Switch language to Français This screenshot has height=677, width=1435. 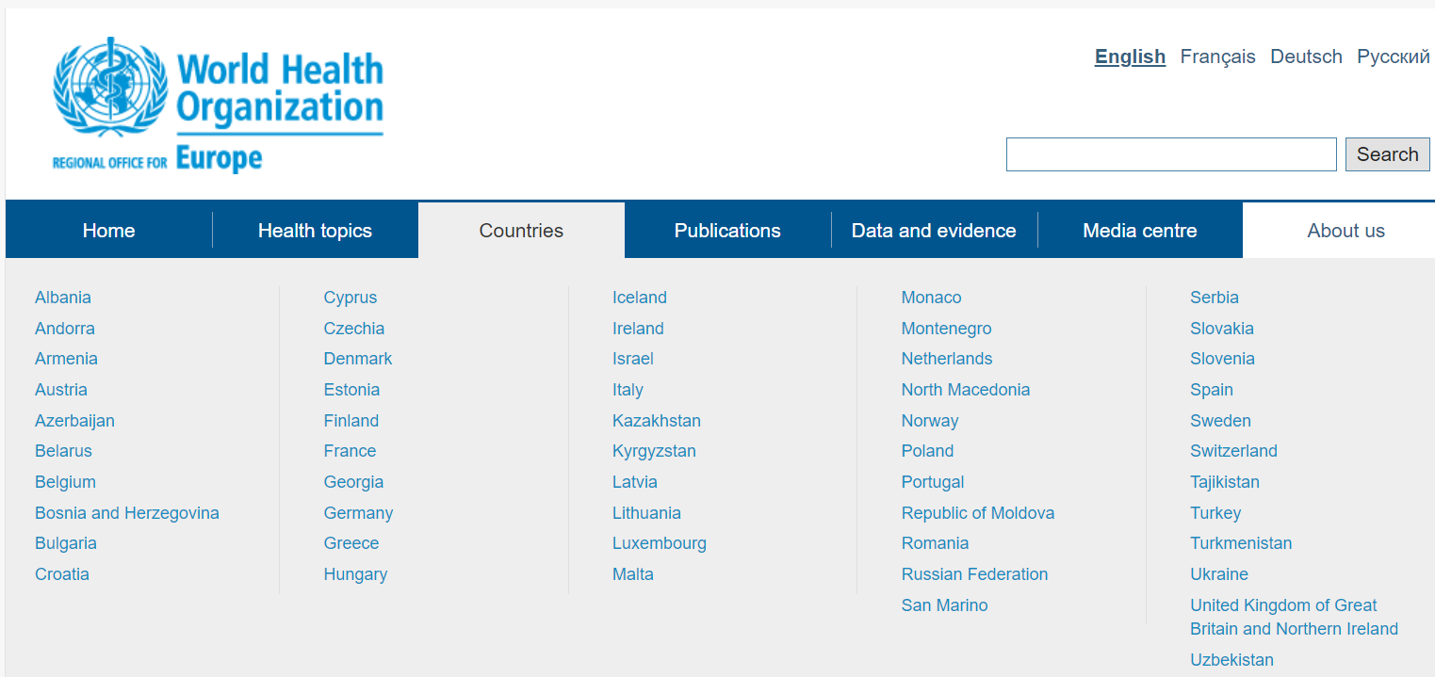pos(1217,56)
